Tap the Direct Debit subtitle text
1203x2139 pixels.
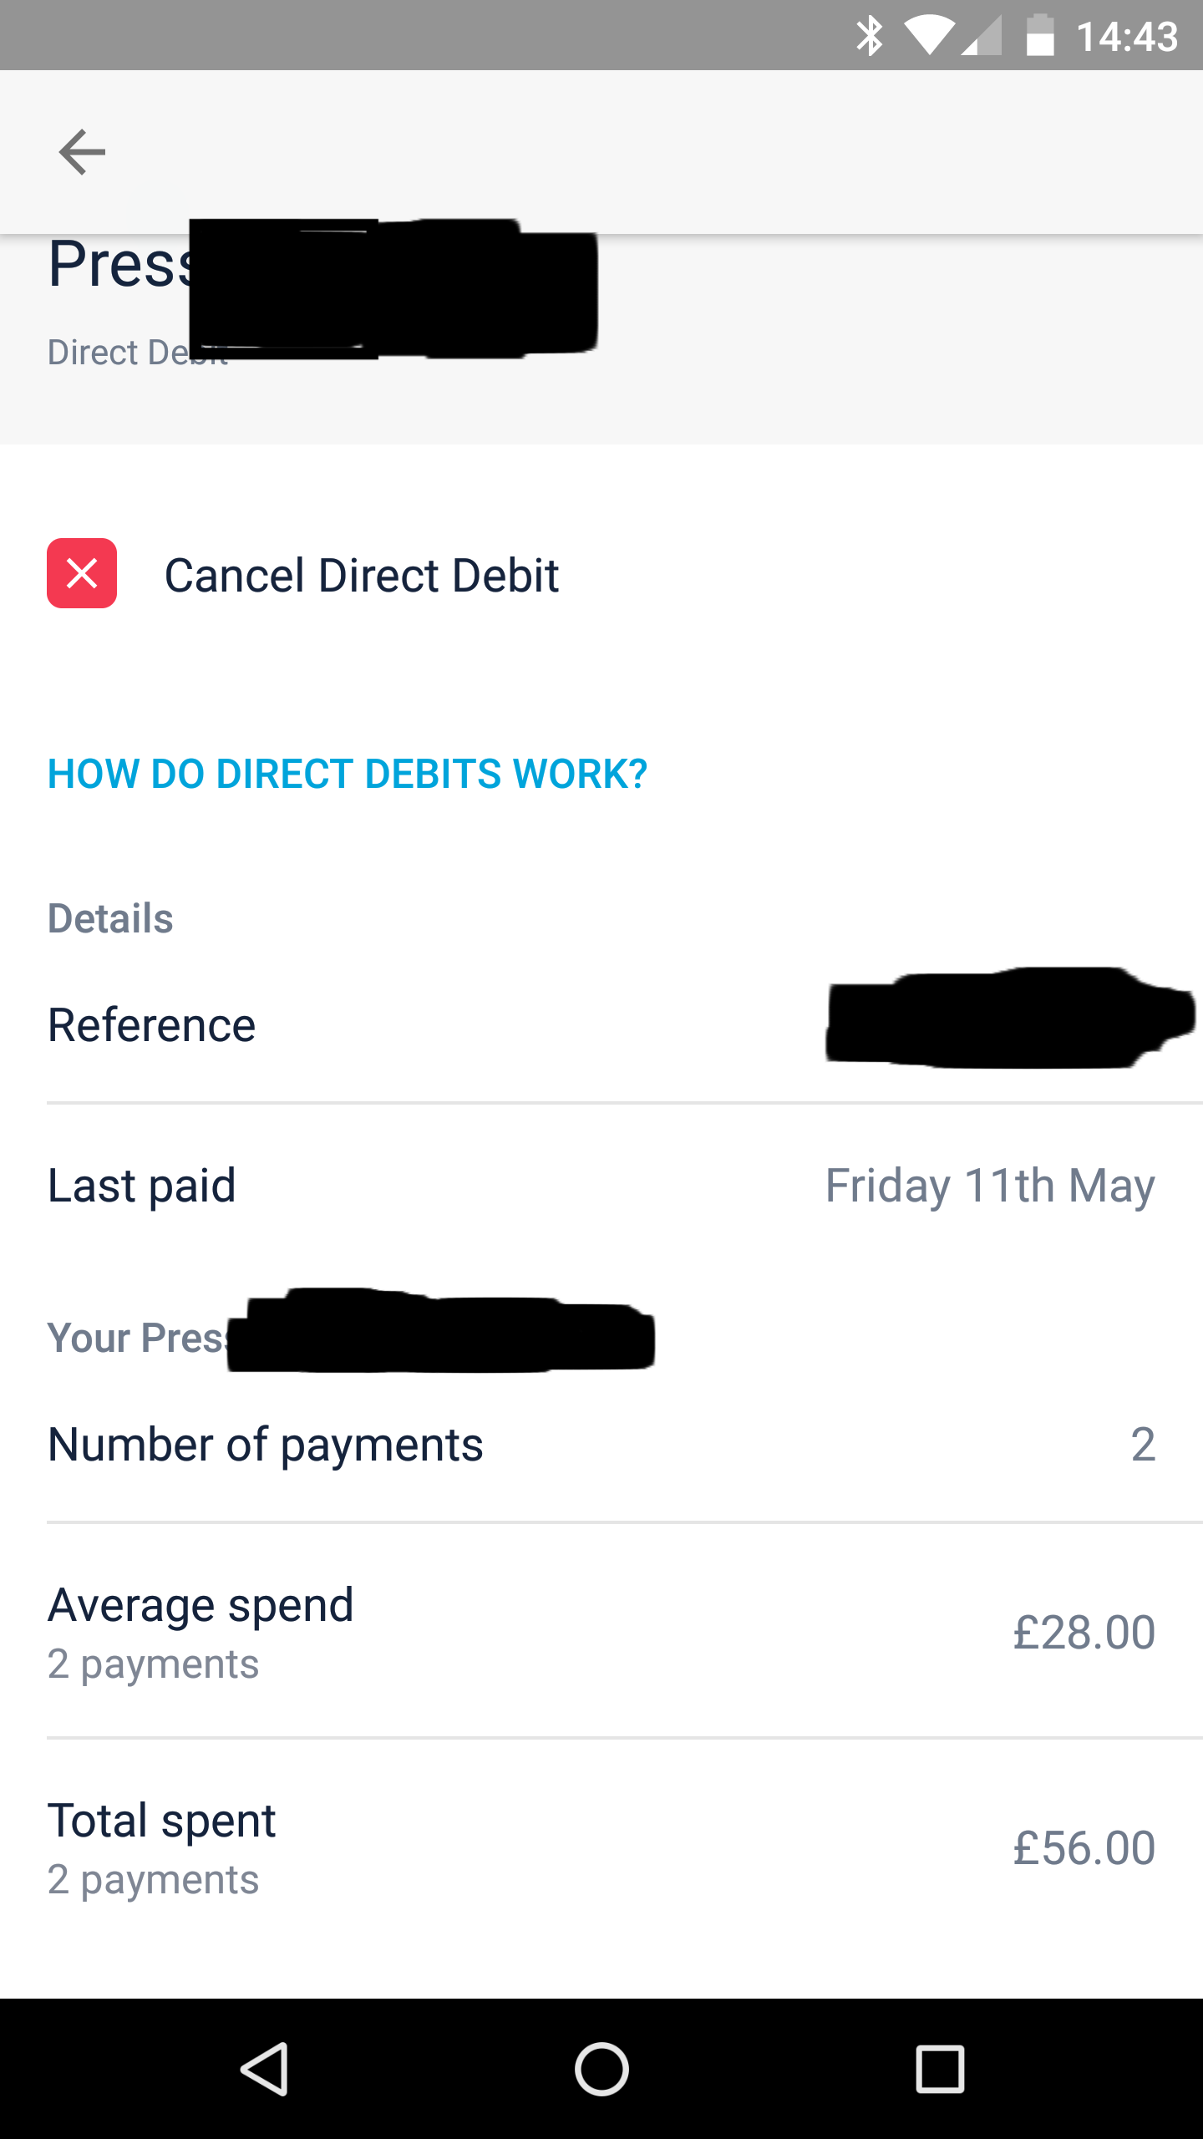pos(117,353)
